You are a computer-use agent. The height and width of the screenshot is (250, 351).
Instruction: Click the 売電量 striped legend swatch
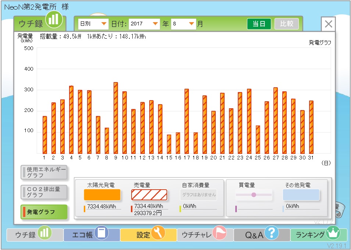pyautogui.click(x=149, y=195)
